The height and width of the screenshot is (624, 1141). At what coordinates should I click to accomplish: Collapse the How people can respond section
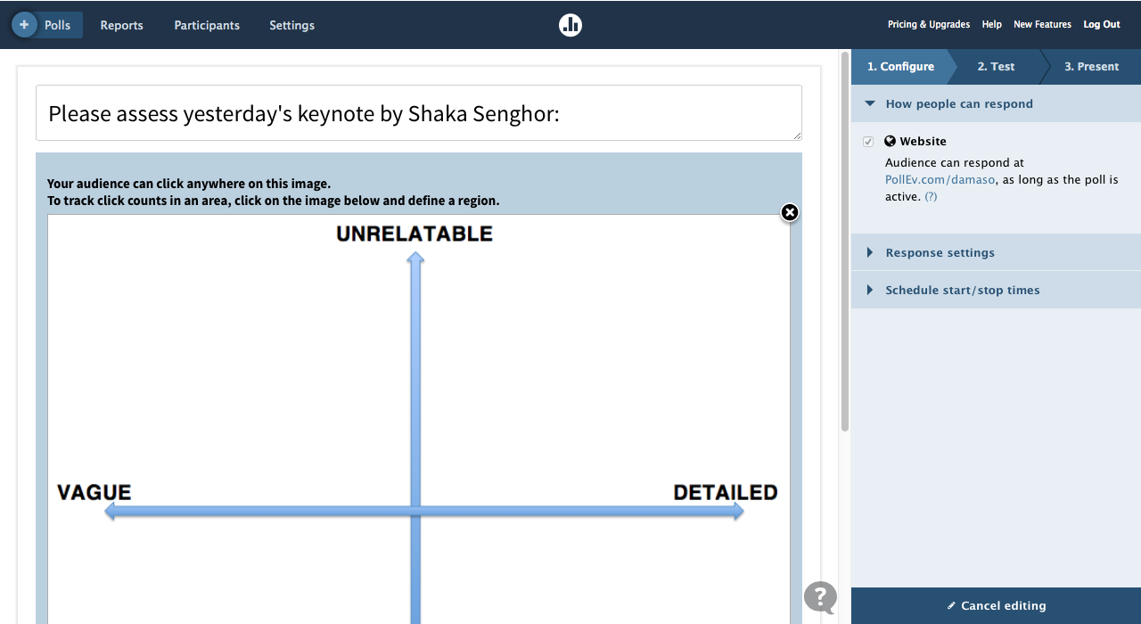996,104
